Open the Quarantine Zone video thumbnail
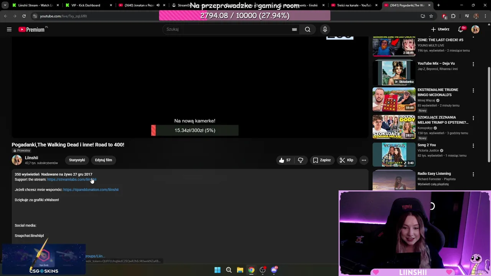491x276 pixels. coord(394,47)
